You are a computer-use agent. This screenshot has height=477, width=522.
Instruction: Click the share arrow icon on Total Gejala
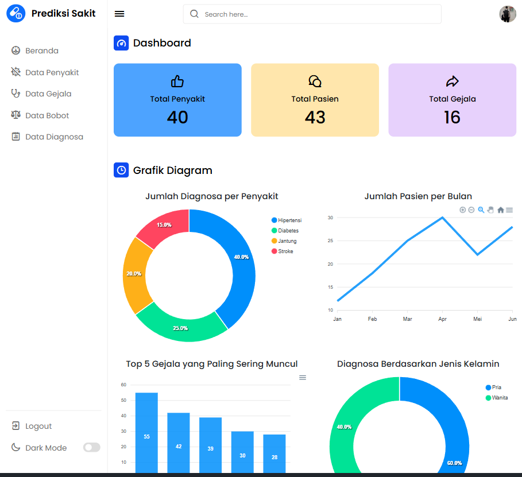tap(452, 81)
